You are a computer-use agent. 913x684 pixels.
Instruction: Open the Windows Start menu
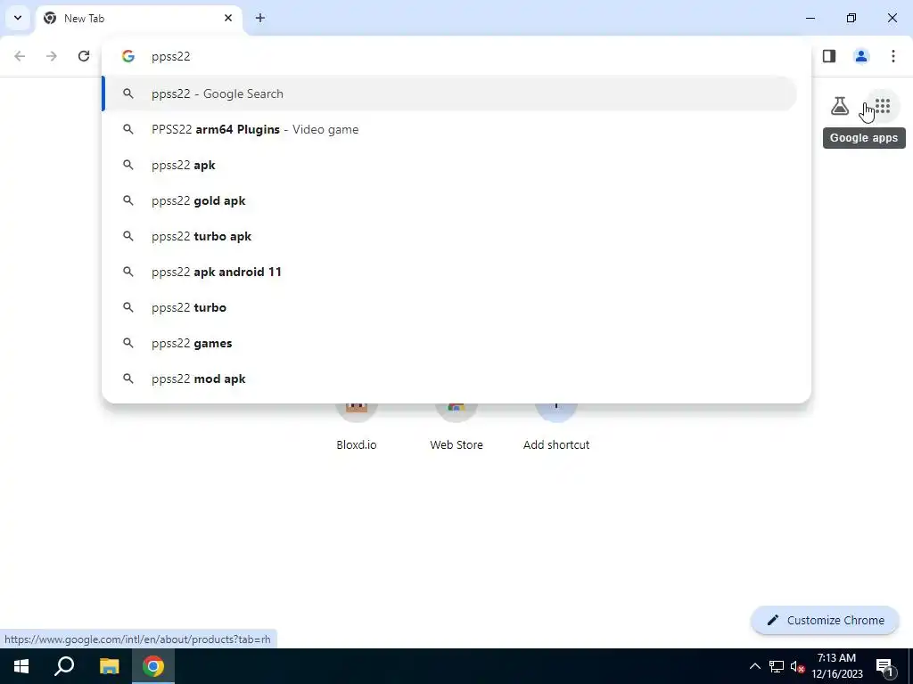[21, 666]
